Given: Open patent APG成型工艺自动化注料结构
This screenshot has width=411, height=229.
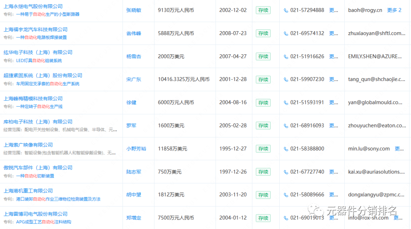Looking at the screenshot, I should (x=44, y=222).
